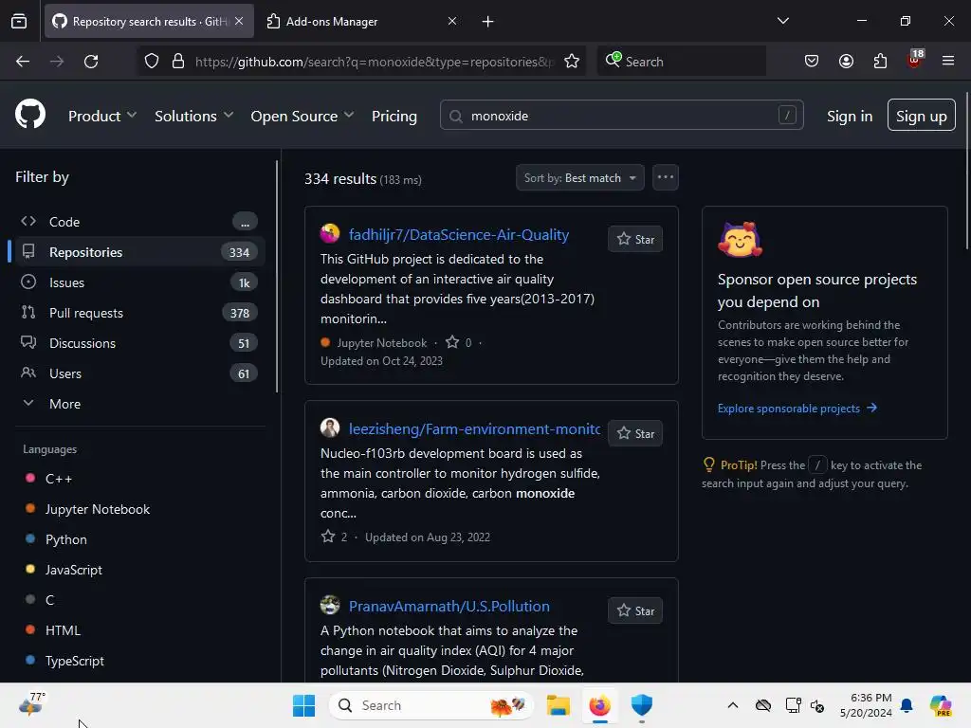This screenshot has height=728, width=971.
Task: Open the three-dot options button near sort
Action: tap(665, 177)
